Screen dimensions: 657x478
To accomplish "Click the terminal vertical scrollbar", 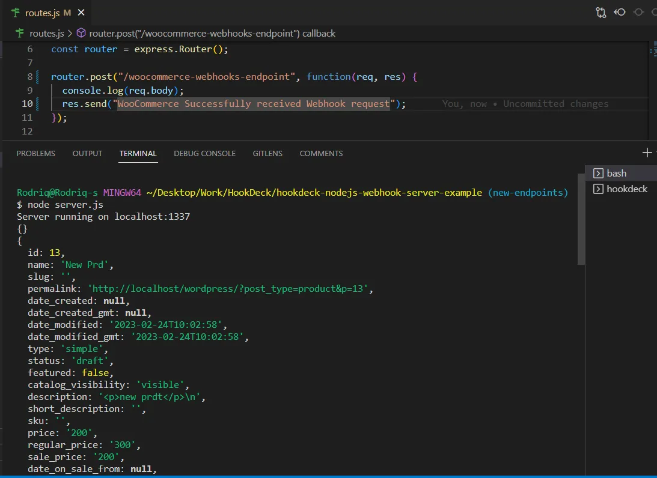I will [x=581, y=219].
